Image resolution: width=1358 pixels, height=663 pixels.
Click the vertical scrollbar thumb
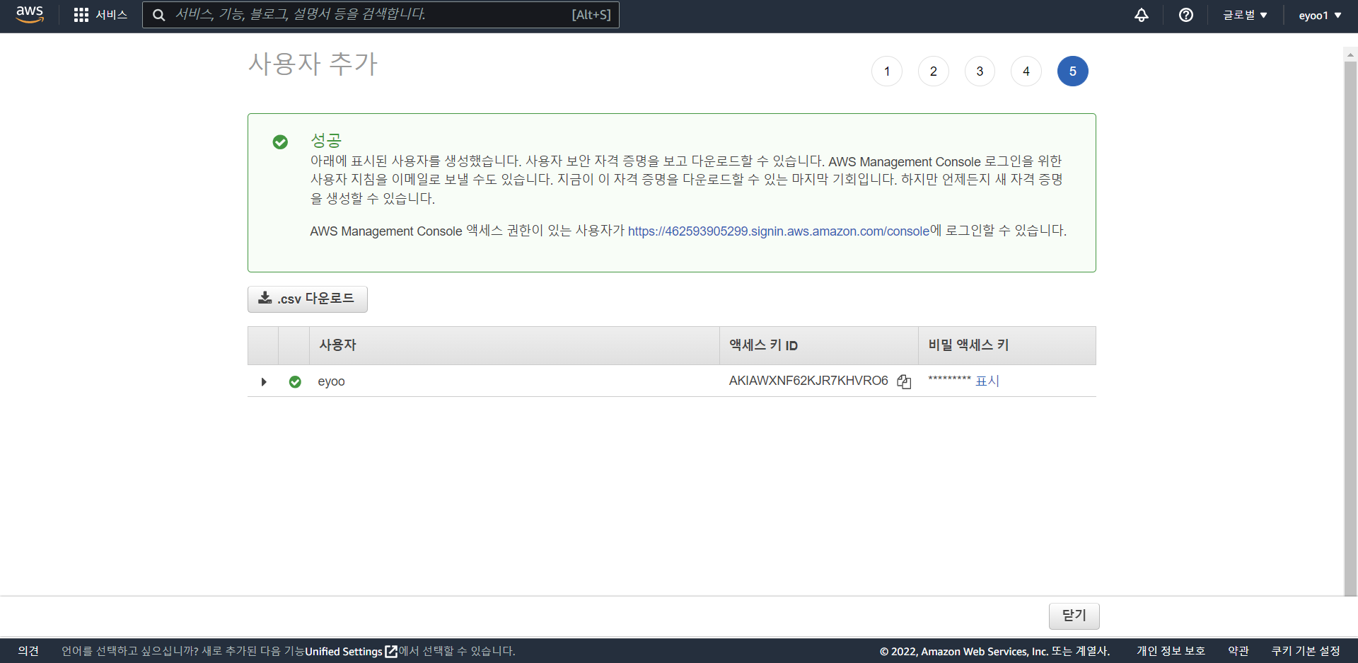click(1350, 329)
